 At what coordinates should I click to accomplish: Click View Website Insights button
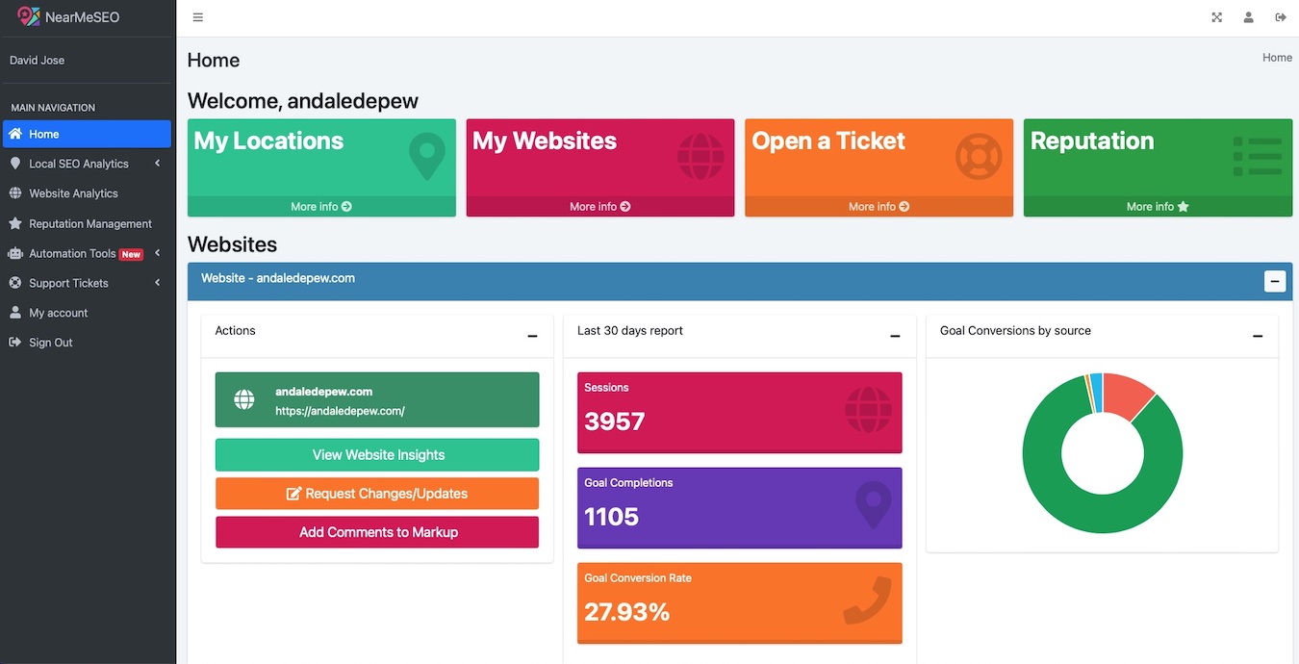(x=377, y=455)
